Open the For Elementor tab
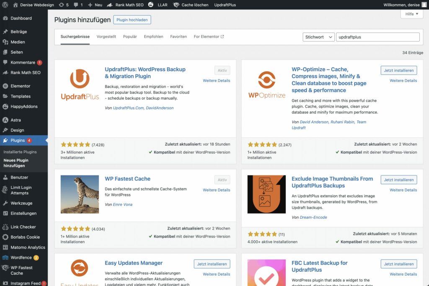This screenshot has height=286, width=429. pyautogui.click(x=209, y=36)
